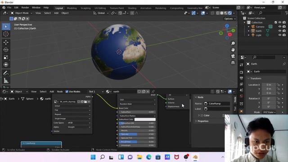Select the Scale tool
The image size is (288, 162).
point(6,57)
